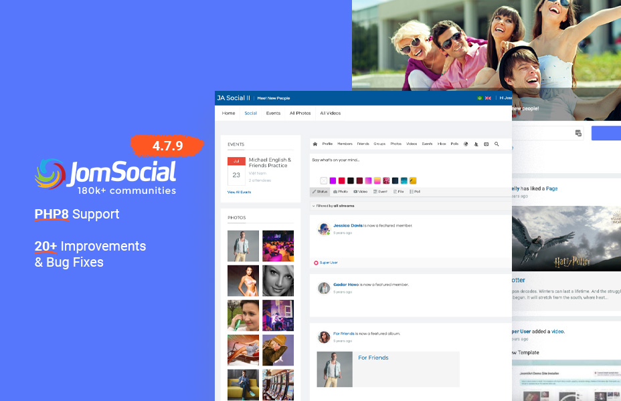Switch language with the UK flag
The image size is (621, 401).
click(x=488, y=98)
